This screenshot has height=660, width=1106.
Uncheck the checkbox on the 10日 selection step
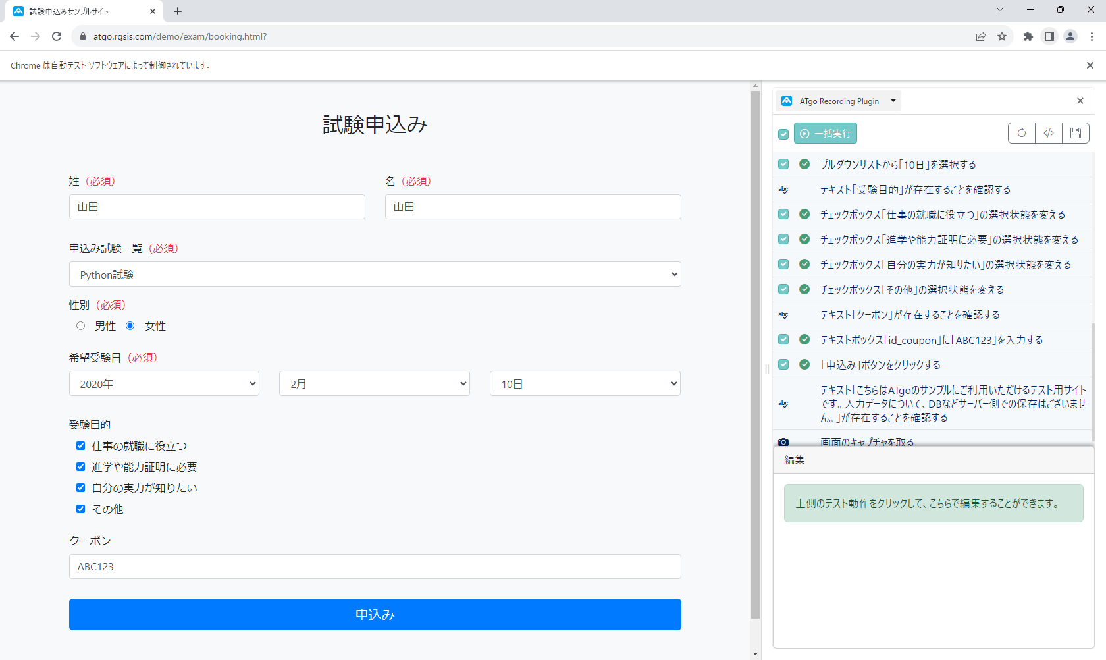pos(783,164)
